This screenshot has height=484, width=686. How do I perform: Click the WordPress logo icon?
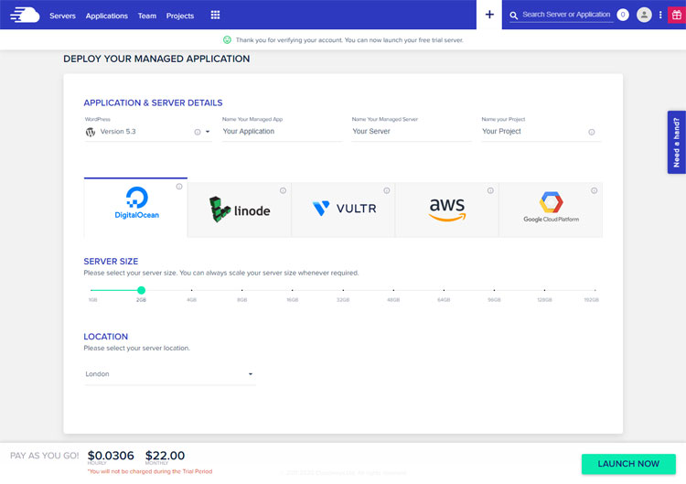[91, 132]
